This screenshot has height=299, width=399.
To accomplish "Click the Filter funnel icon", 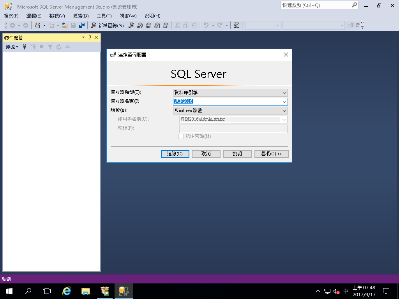I will (50, 47).
